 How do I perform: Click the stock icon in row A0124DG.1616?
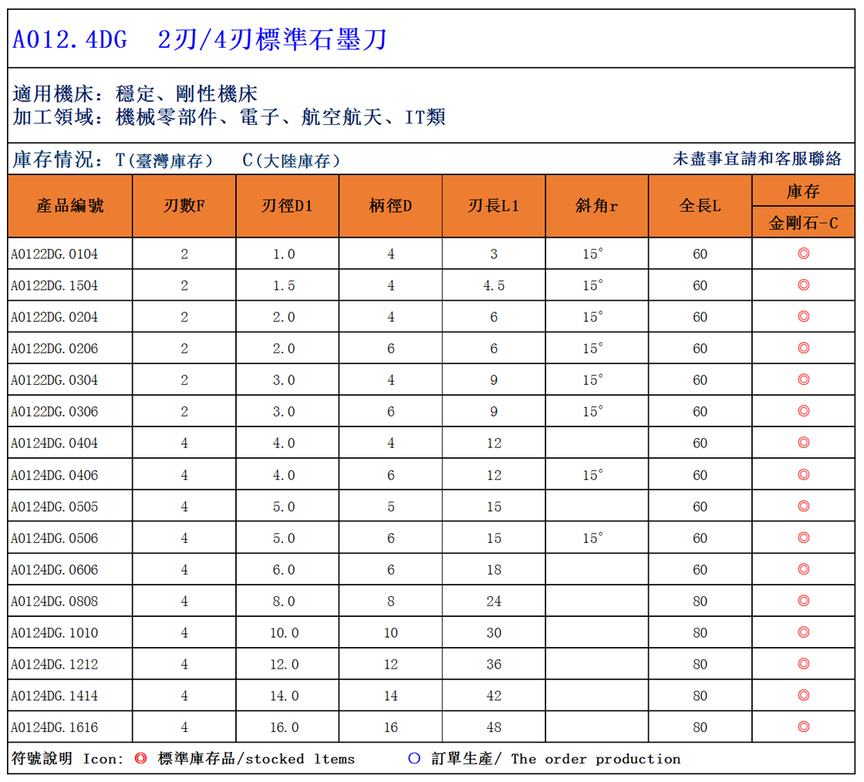point(803,726)
